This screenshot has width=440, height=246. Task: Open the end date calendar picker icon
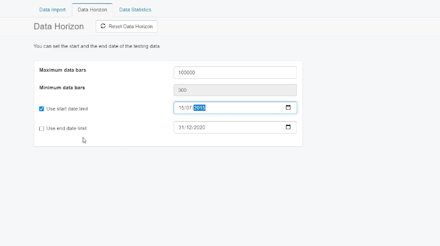click(x=288, y=128)
